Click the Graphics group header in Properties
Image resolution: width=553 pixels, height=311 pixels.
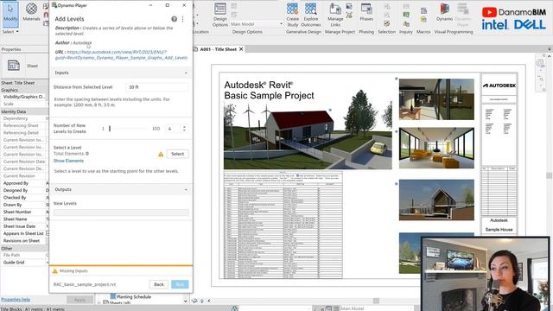pos(24,90)
